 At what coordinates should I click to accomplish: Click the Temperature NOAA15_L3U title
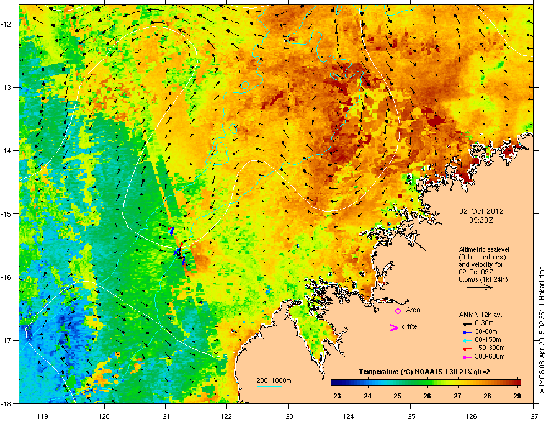point(424,372)
